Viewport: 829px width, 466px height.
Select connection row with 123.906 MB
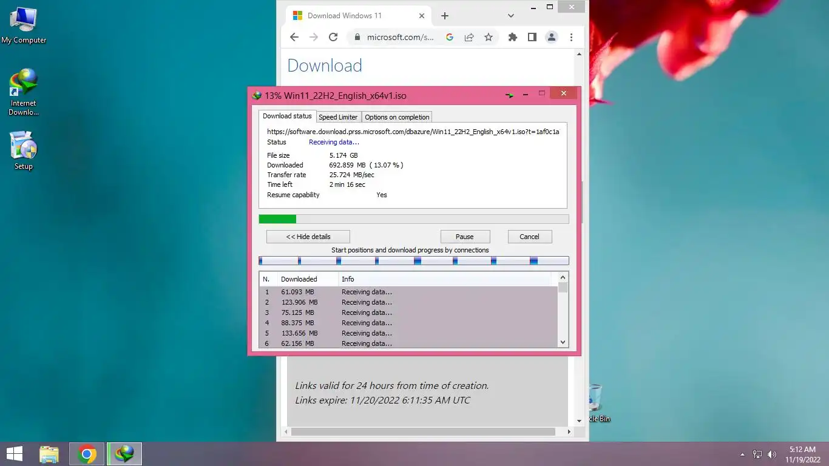pyautogui.click(x=408, y=302)
